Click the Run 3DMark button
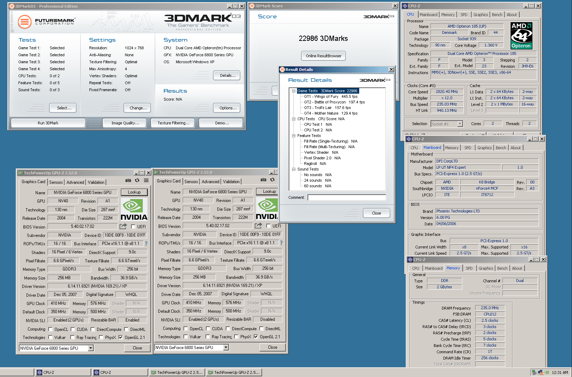 48,123
